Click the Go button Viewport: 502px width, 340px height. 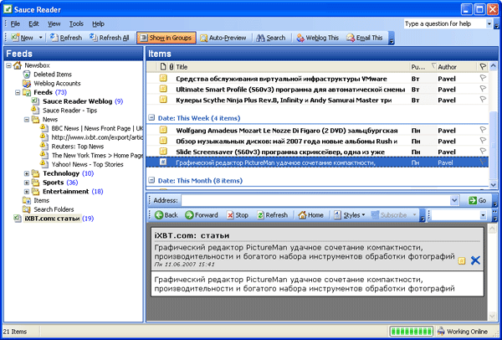[x=477, y=201]
